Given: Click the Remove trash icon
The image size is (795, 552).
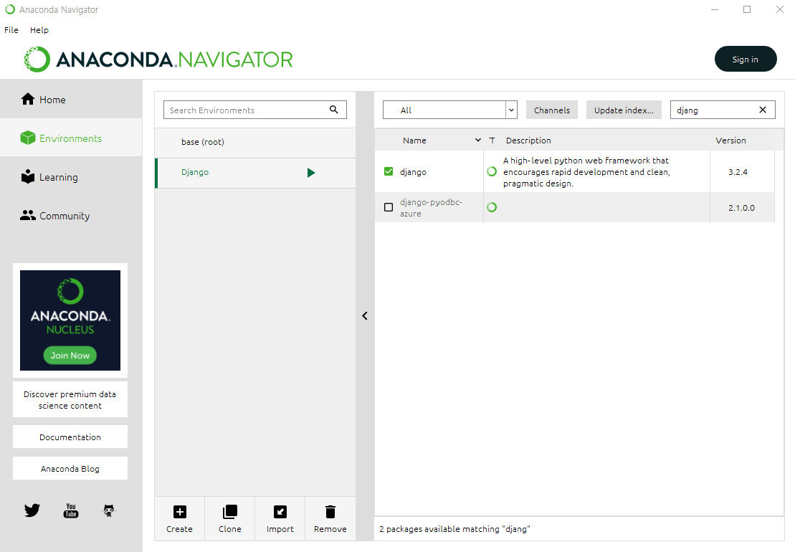Looking at the screenshot, I should [x=330, y=512].
